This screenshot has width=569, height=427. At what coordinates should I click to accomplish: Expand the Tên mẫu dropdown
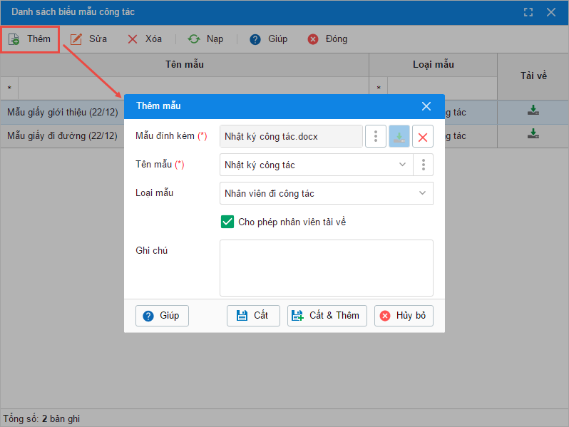(403, 165)
